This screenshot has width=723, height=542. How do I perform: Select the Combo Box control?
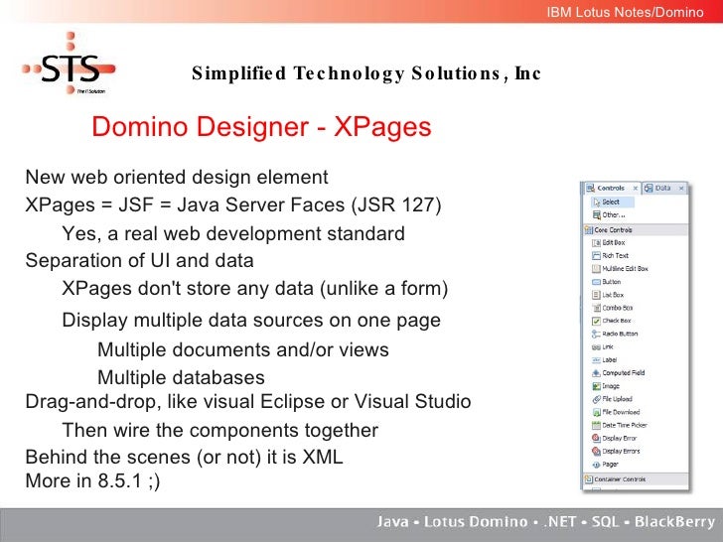pos(613,308)
